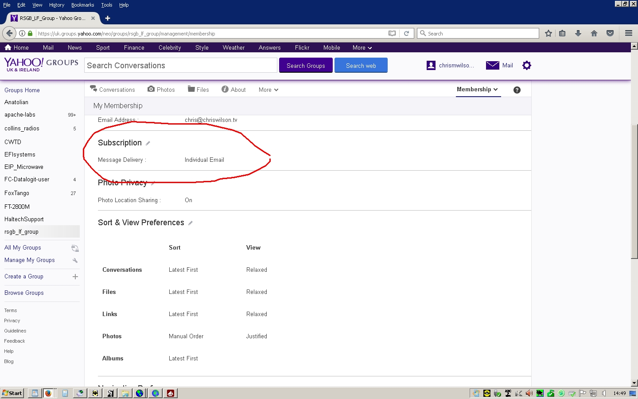Open the Tools menu

tap(107, 5)
